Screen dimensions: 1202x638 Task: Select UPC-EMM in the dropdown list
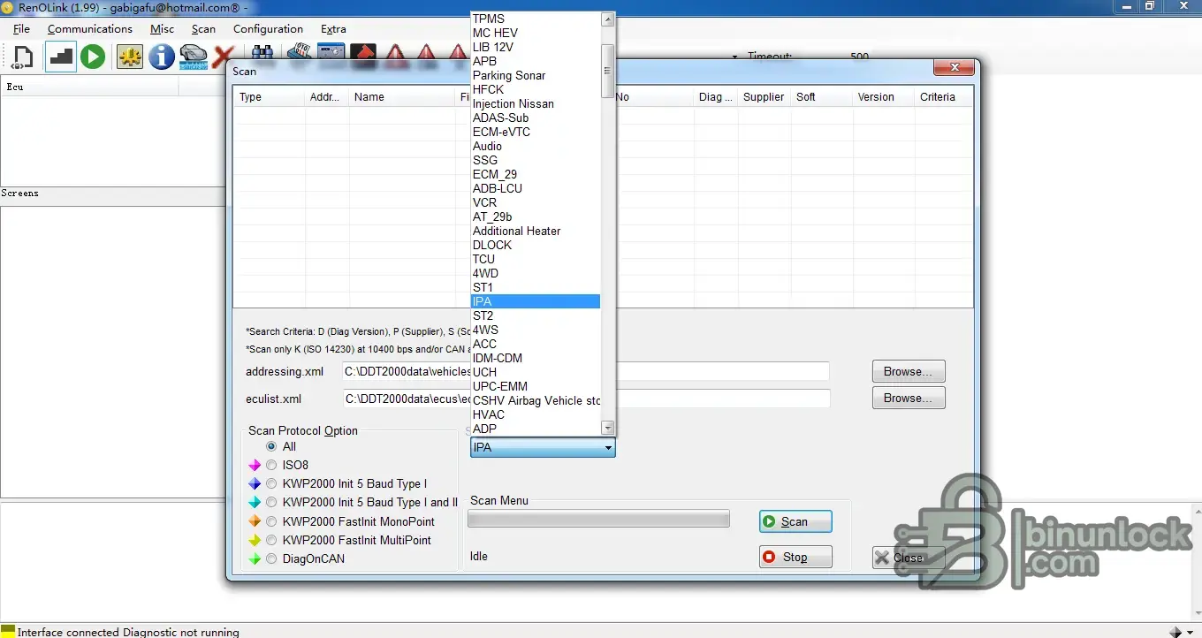click(x=536, y=386)
